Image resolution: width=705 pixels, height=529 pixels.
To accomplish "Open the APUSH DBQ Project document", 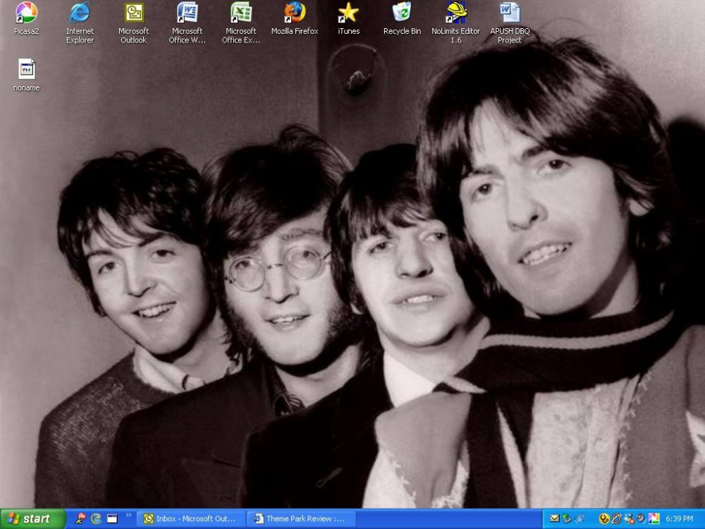I will click(x=508, y=14).
